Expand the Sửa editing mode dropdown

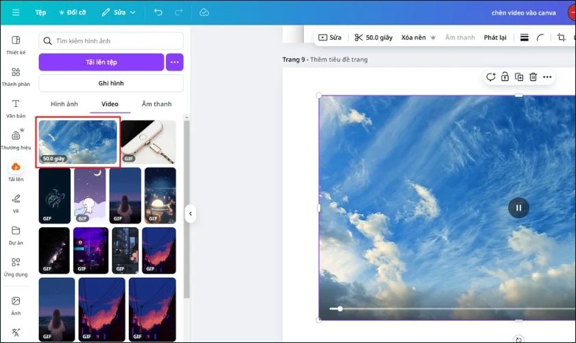pyautogui.click(x=119, y=12)
